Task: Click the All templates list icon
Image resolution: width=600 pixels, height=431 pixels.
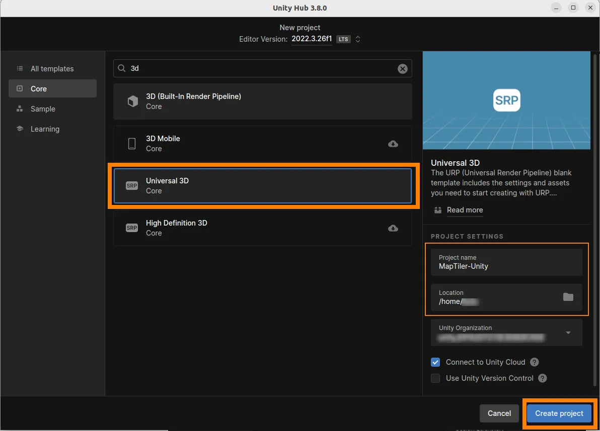Action: (20, 68)
